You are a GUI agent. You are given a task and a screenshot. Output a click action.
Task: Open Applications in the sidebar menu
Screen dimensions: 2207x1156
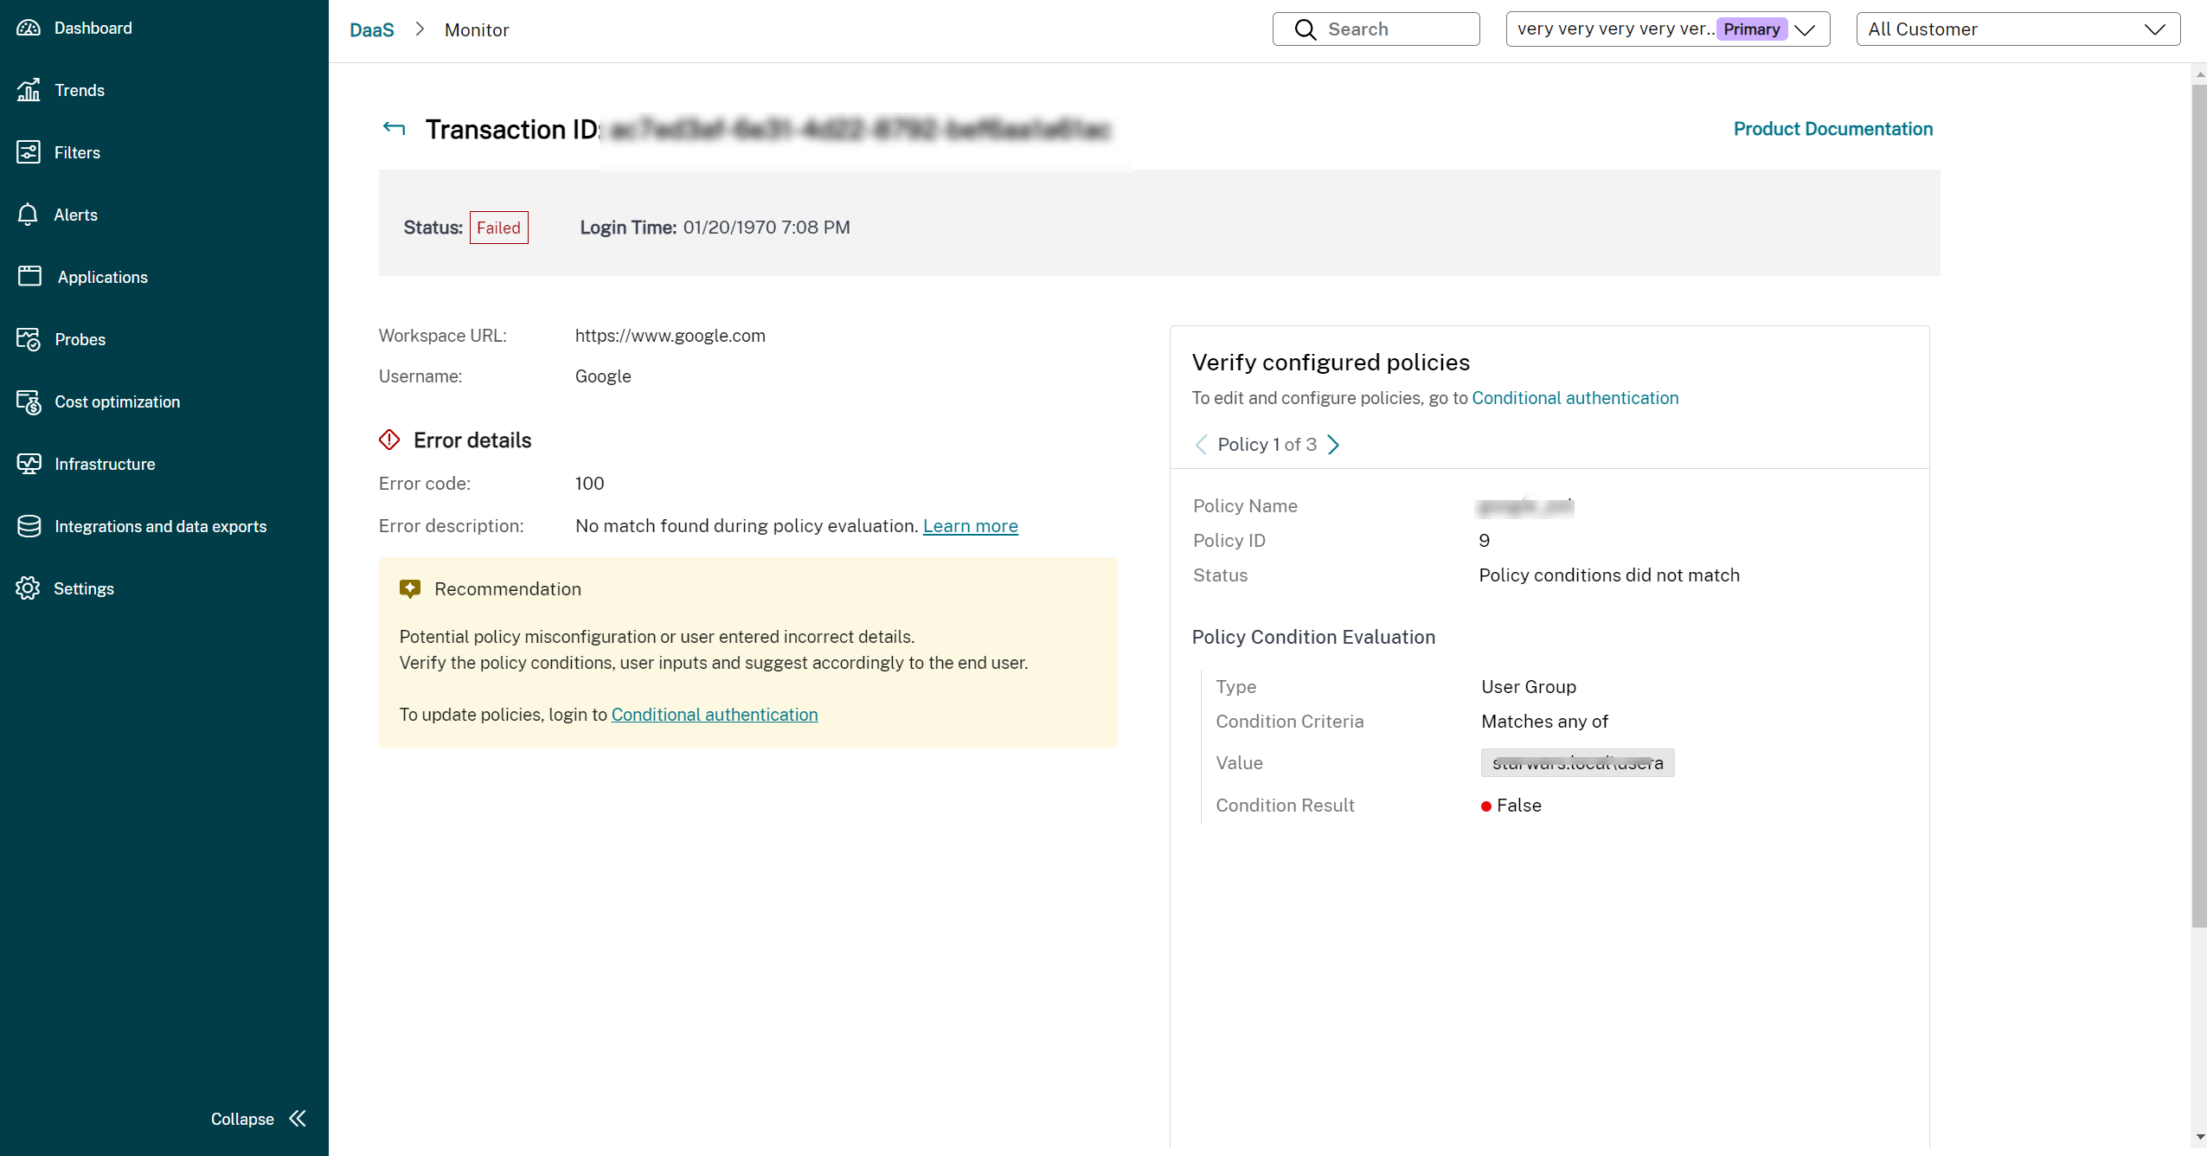(102, 277)
